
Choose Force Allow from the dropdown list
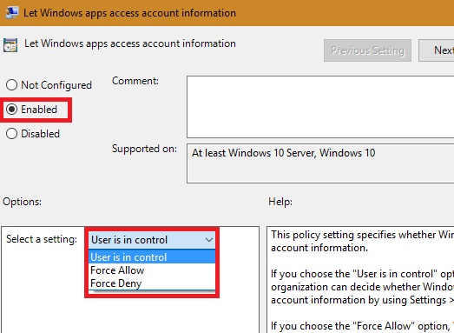(152, 270)
